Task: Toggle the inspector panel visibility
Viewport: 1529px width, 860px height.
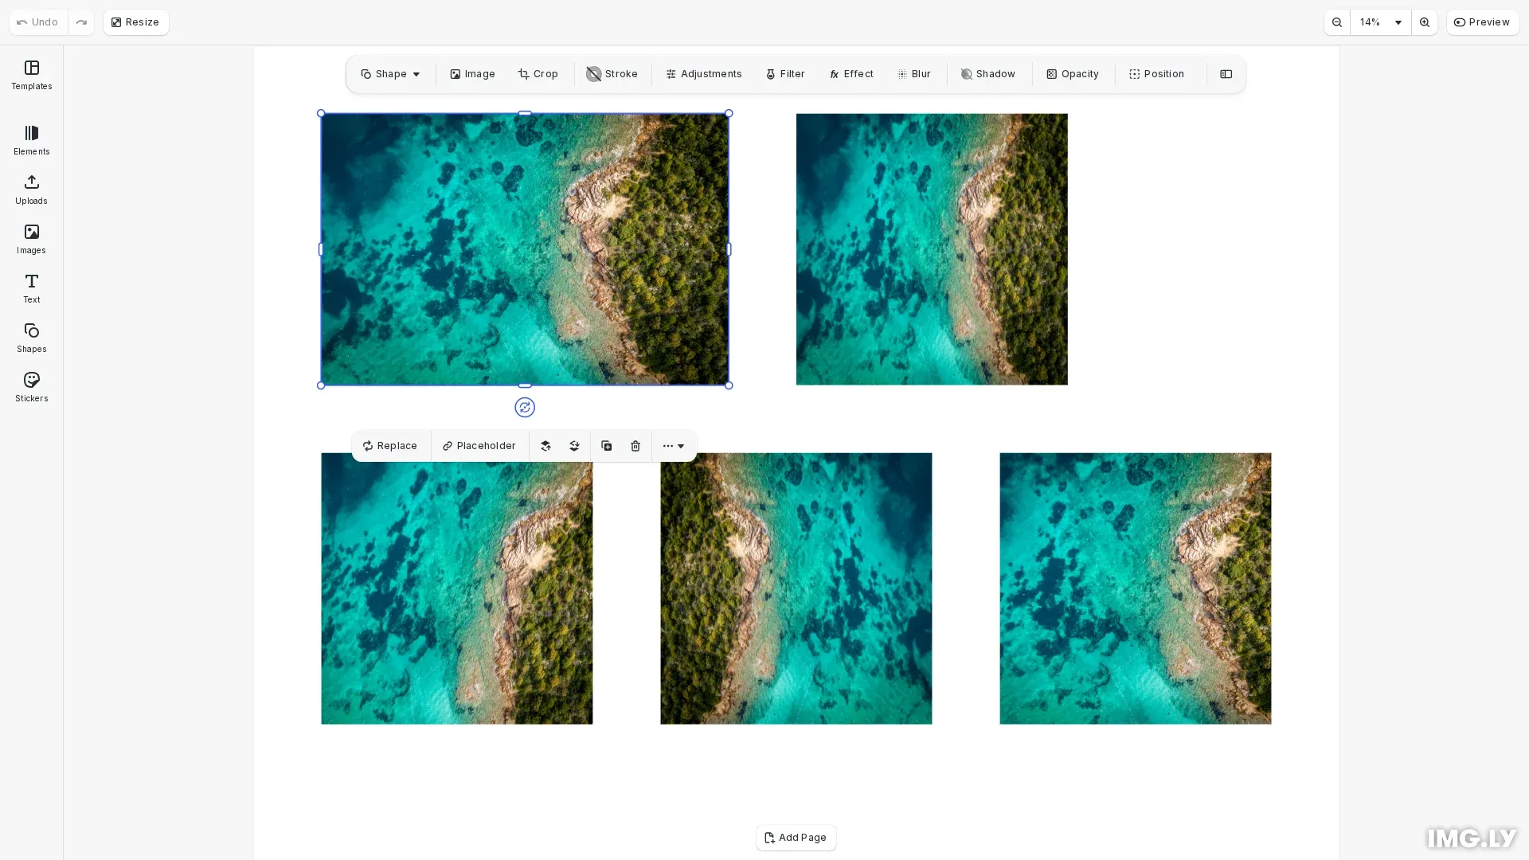Action: pos(1226,73)
